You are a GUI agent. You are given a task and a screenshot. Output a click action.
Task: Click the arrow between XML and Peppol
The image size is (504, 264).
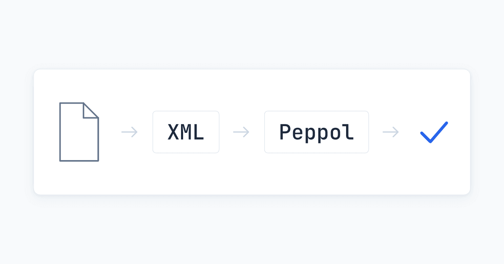point(241,132)
